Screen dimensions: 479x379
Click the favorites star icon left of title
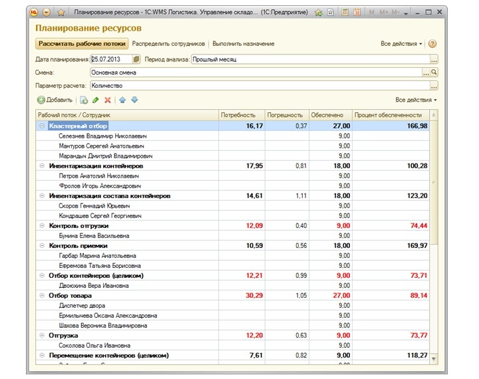61,12
